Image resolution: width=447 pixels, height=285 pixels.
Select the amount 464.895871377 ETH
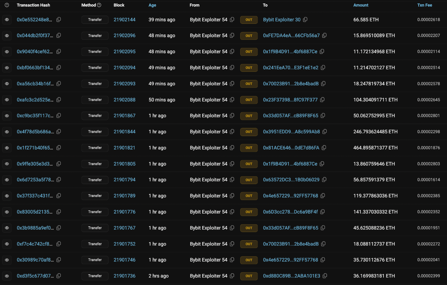(x=375, y=147)
